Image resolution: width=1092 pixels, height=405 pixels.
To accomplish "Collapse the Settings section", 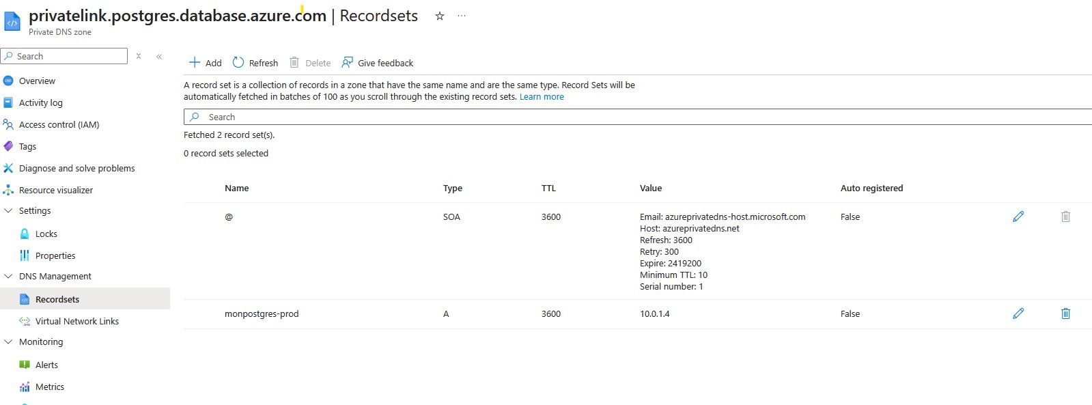I will [8, 210].
